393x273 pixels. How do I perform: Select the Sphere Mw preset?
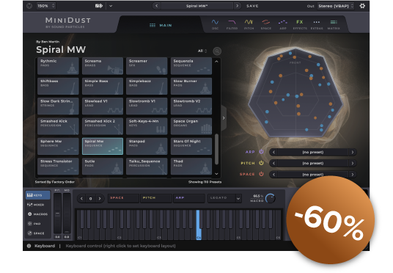[58, 146]
